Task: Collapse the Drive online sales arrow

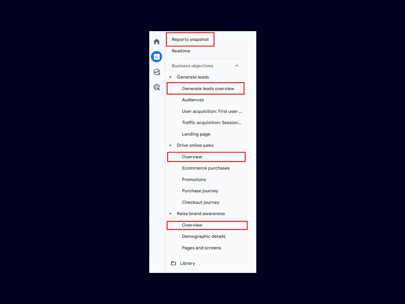Action: coord(170,145)
